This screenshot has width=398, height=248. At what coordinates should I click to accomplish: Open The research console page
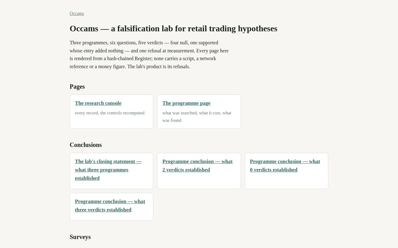coord(98,103)
